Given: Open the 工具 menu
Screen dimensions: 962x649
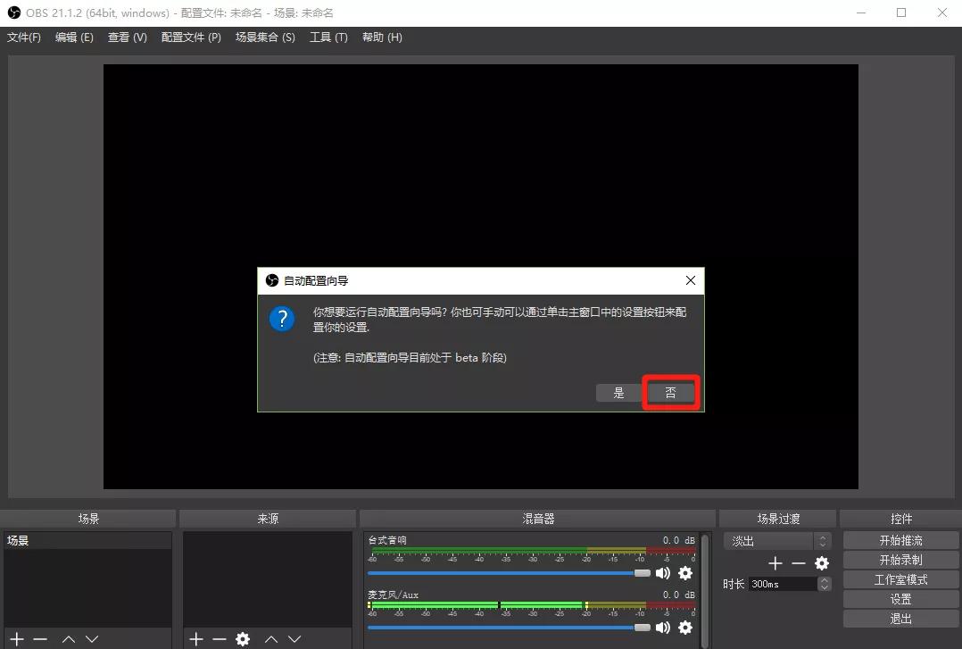Looking at the screenshot, I should 328,37.
